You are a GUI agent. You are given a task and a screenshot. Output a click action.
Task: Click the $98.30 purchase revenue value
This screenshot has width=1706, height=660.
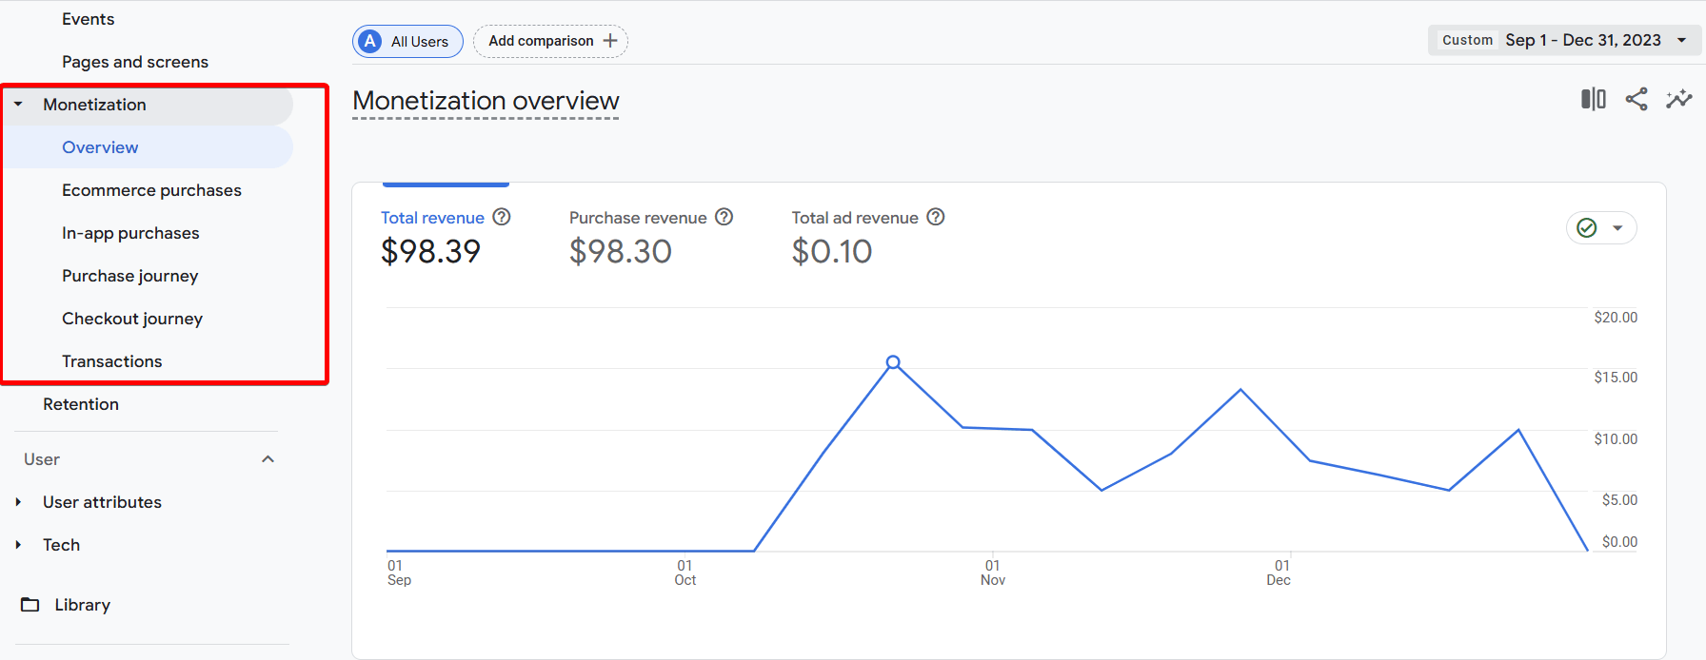pos(621,251)
